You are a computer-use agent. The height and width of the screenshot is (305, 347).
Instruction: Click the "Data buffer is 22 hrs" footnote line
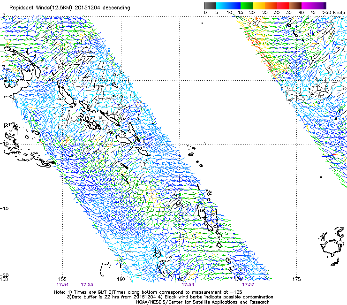click(x=170, y=297)
